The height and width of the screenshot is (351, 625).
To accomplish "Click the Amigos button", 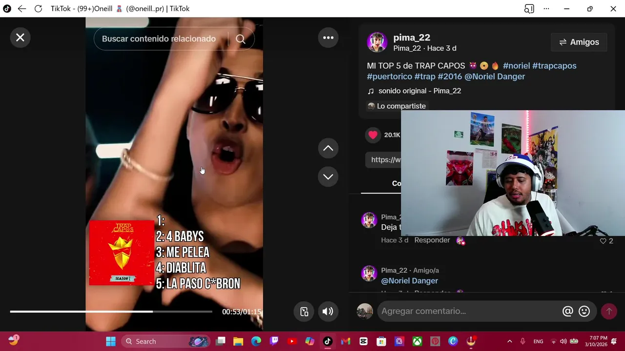I will click(579, 42).
